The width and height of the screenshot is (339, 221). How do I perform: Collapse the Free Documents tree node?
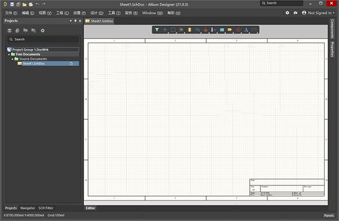pyautogui.click(x=9, y=54)
